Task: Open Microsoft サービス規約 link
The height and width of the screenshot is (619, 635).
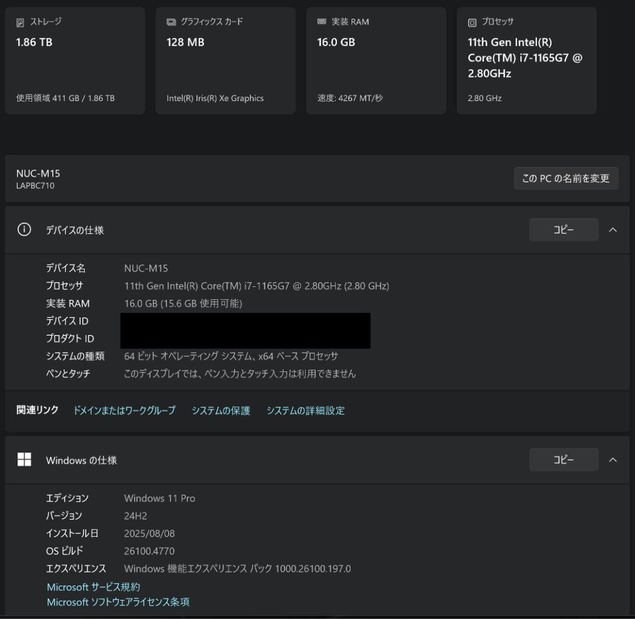Action: coord(93,587)
